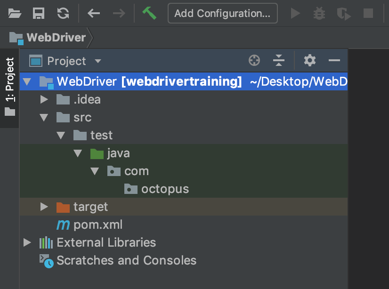389x289 pixels.
Task: Collapse the src folder
Action: [x=44, y=117]
